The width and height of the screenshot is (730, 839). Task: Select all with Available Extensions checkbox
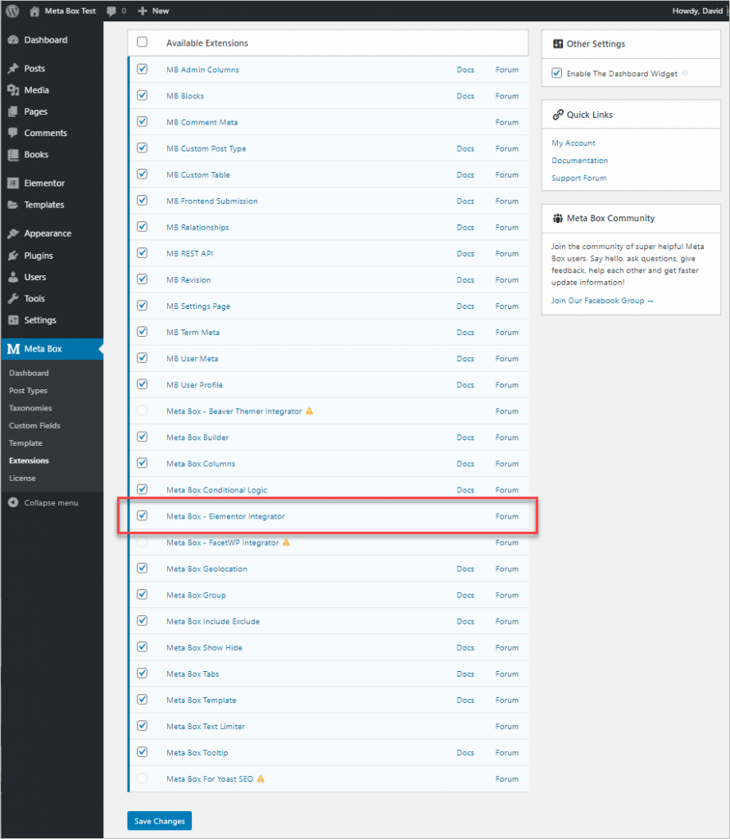pyautogui.click(x=143, y=43)
